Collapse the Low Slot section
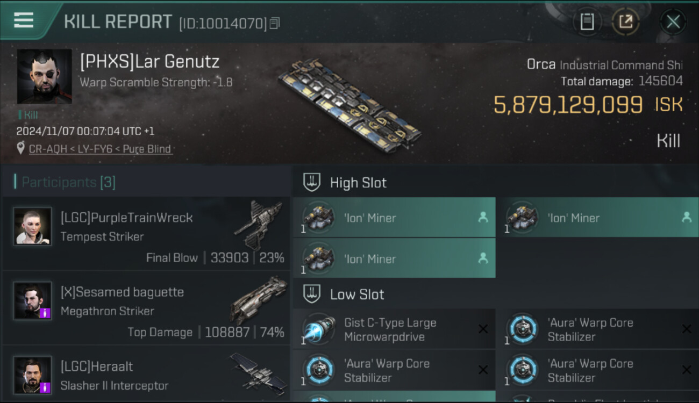699x403 pixels. pos(312,294)
